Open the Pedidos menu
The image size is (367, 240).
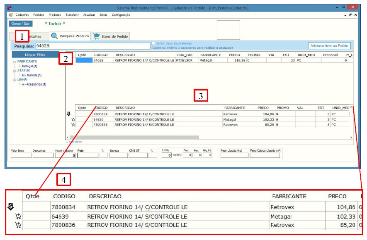click(x=39, y=15)
